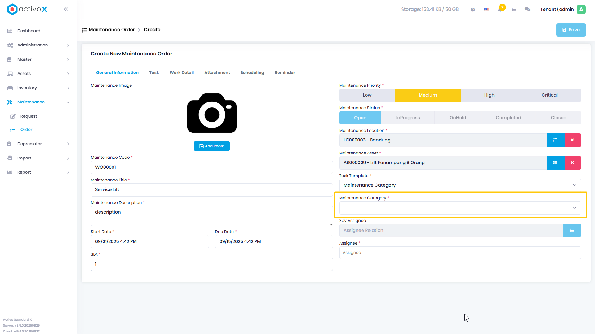Click the Report bar chart icon
The image size is (595, 334).
click(x=10, y=172)
